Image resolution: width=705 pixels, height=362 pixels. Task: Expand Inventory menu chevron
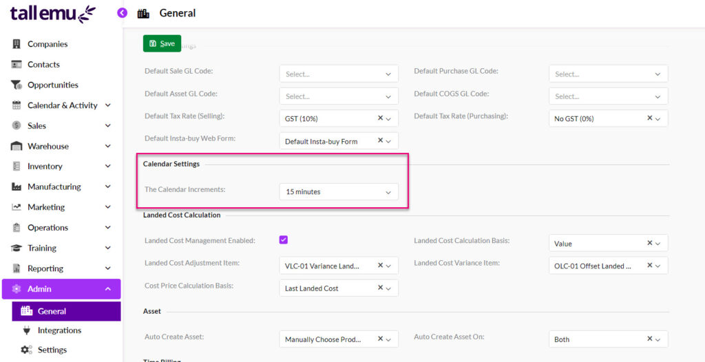[x=108, y=167]
